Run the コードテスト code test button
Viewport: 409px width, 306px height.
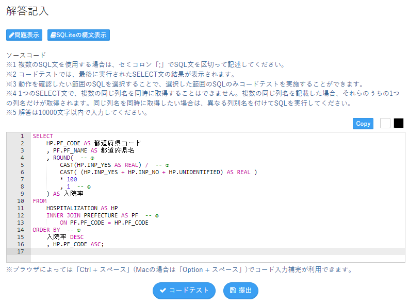184,291
